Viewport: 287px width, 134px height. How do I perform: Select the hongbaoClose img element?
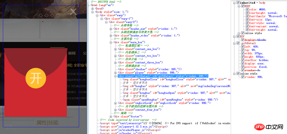pos(176,79)
